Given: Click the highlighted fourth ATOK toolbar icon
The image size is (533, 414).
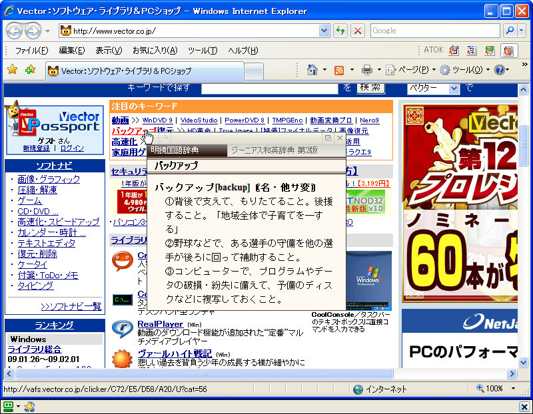Looking at the screenshot, I should tap(509, 51).
